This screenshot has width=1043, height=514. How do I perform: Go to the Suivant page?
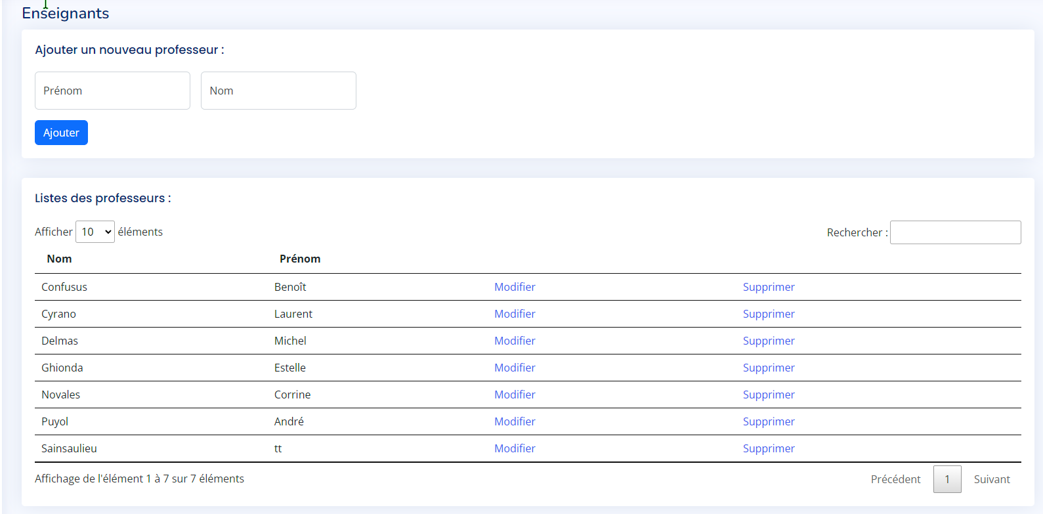(x=992, y=479)
